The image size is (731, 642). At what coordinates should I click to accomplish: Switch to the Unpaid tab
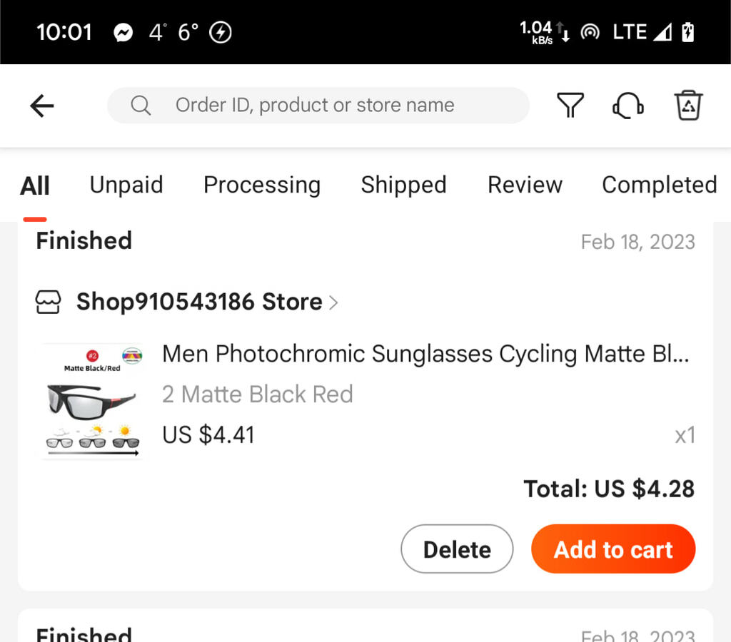click(x=126, y=185)
